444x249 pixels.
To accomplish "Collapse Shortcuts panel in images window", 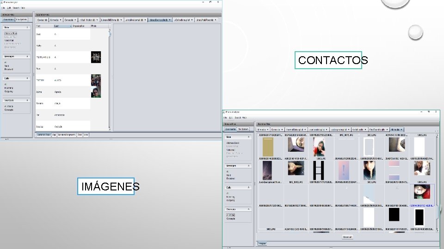I will (x=249, y=209).
